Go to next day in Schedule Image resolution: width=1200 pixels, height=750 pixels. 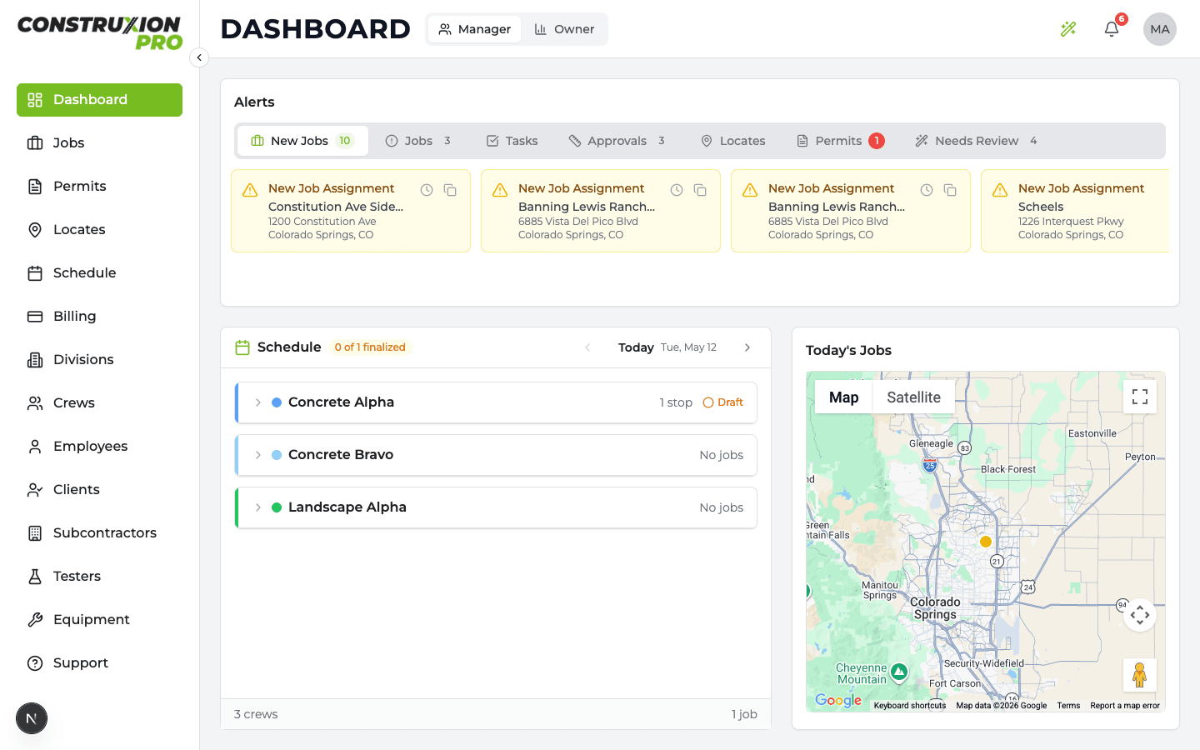(747, 347)
